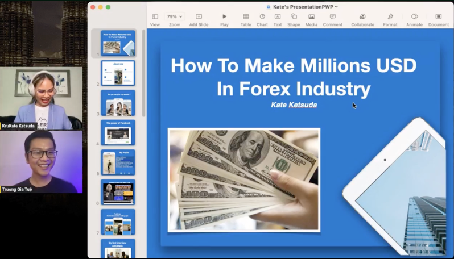Image resolution: width=454 pixels, height=259 pixels.
Task: Open the View options icon
Action: [x=155, y=17]
